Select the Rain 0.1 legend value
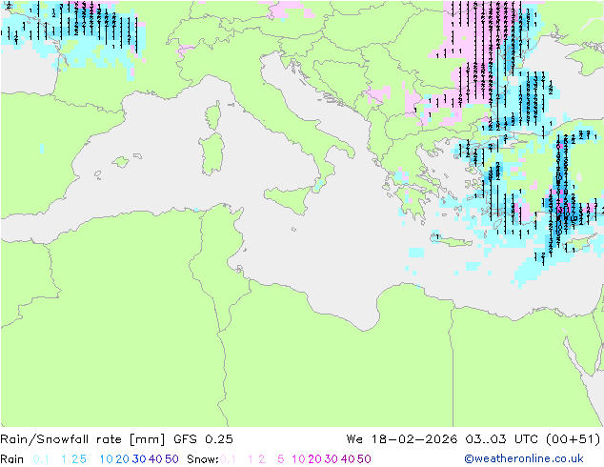The width and height of the screenshot is (604, 467). [41, 459]
